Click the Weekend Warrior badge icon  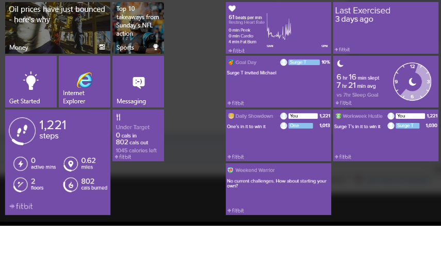pos(231,170)
